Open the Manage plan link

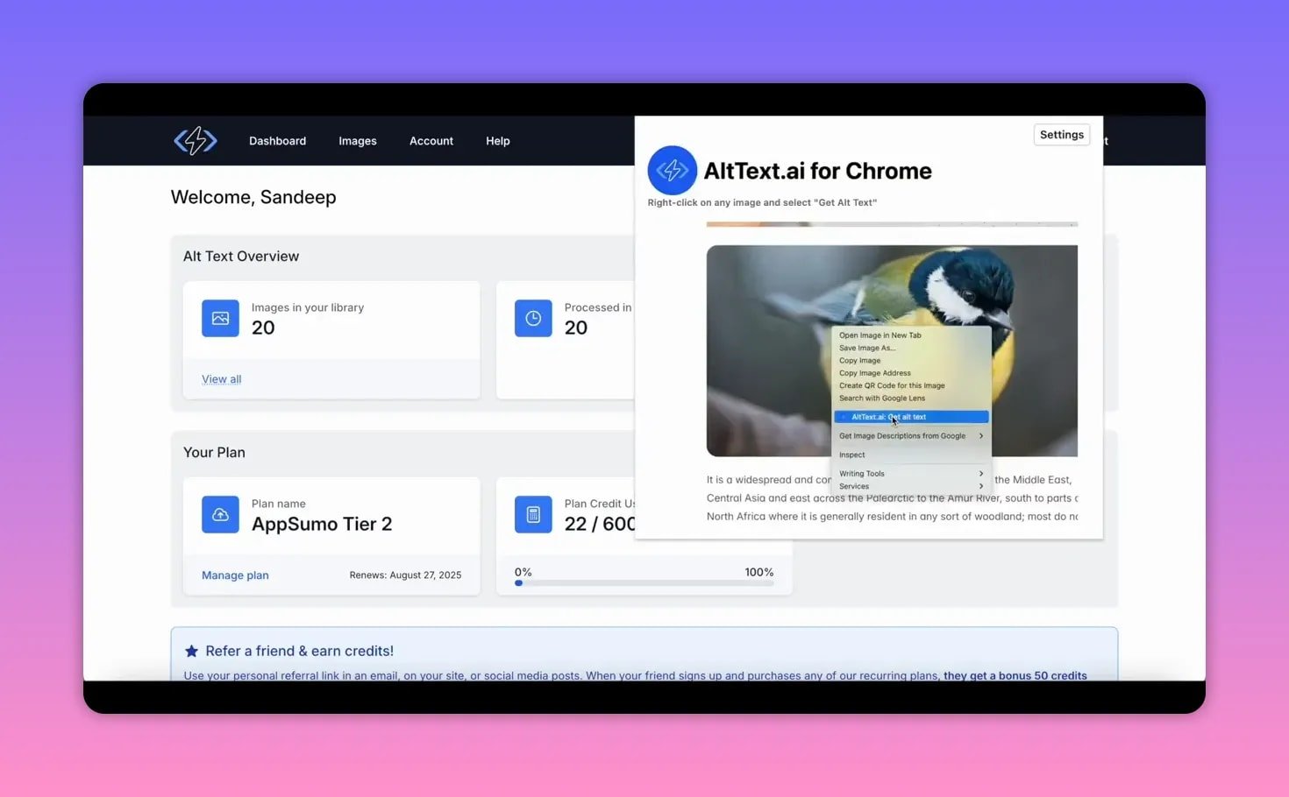click(234, 575)
